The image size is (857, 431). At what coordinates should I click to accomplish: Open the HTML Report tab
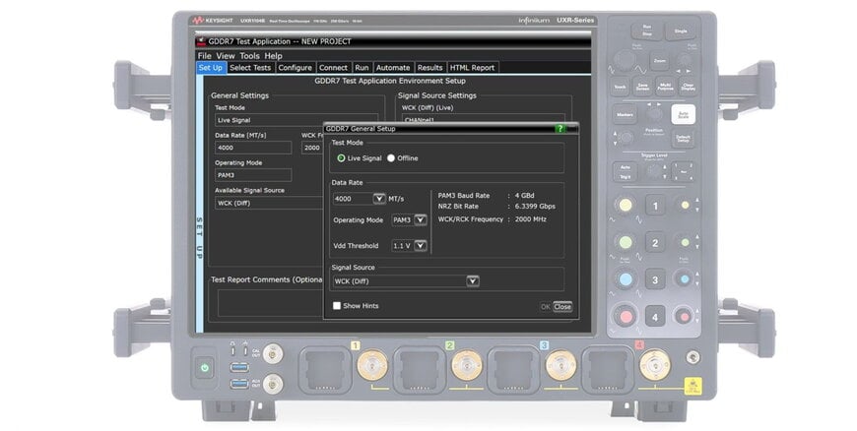click(472, 68)
